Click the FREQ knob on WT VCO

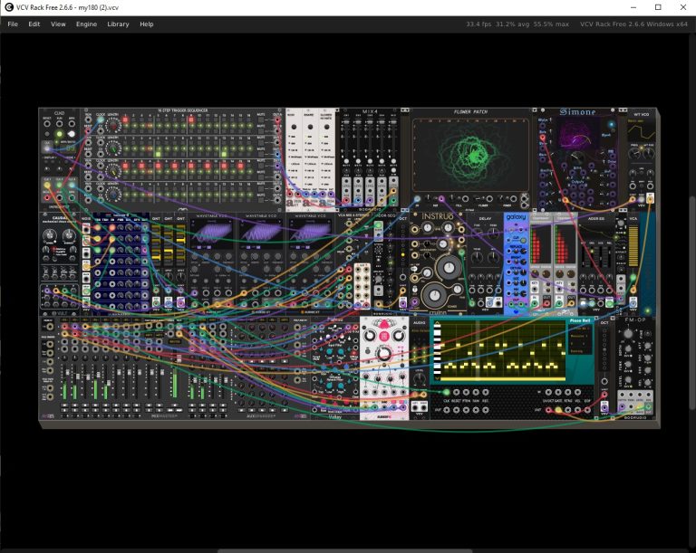[x=634, y=154]
